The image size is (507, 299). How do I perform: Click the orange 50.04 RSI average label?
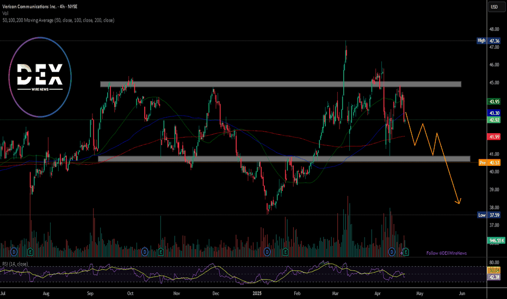tap(494, 270)
